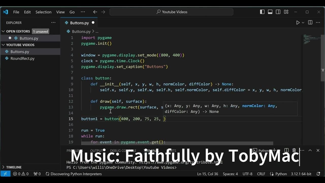Click line number 15 in gutter
The width and height of the screenshot is (325, 183).
click(71, 119)
